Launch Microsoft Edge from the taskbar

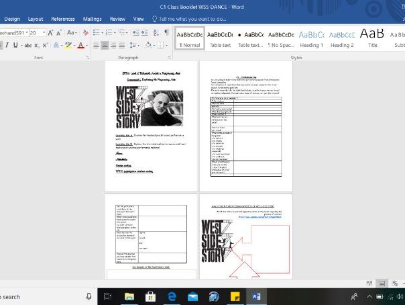[172, 296]
